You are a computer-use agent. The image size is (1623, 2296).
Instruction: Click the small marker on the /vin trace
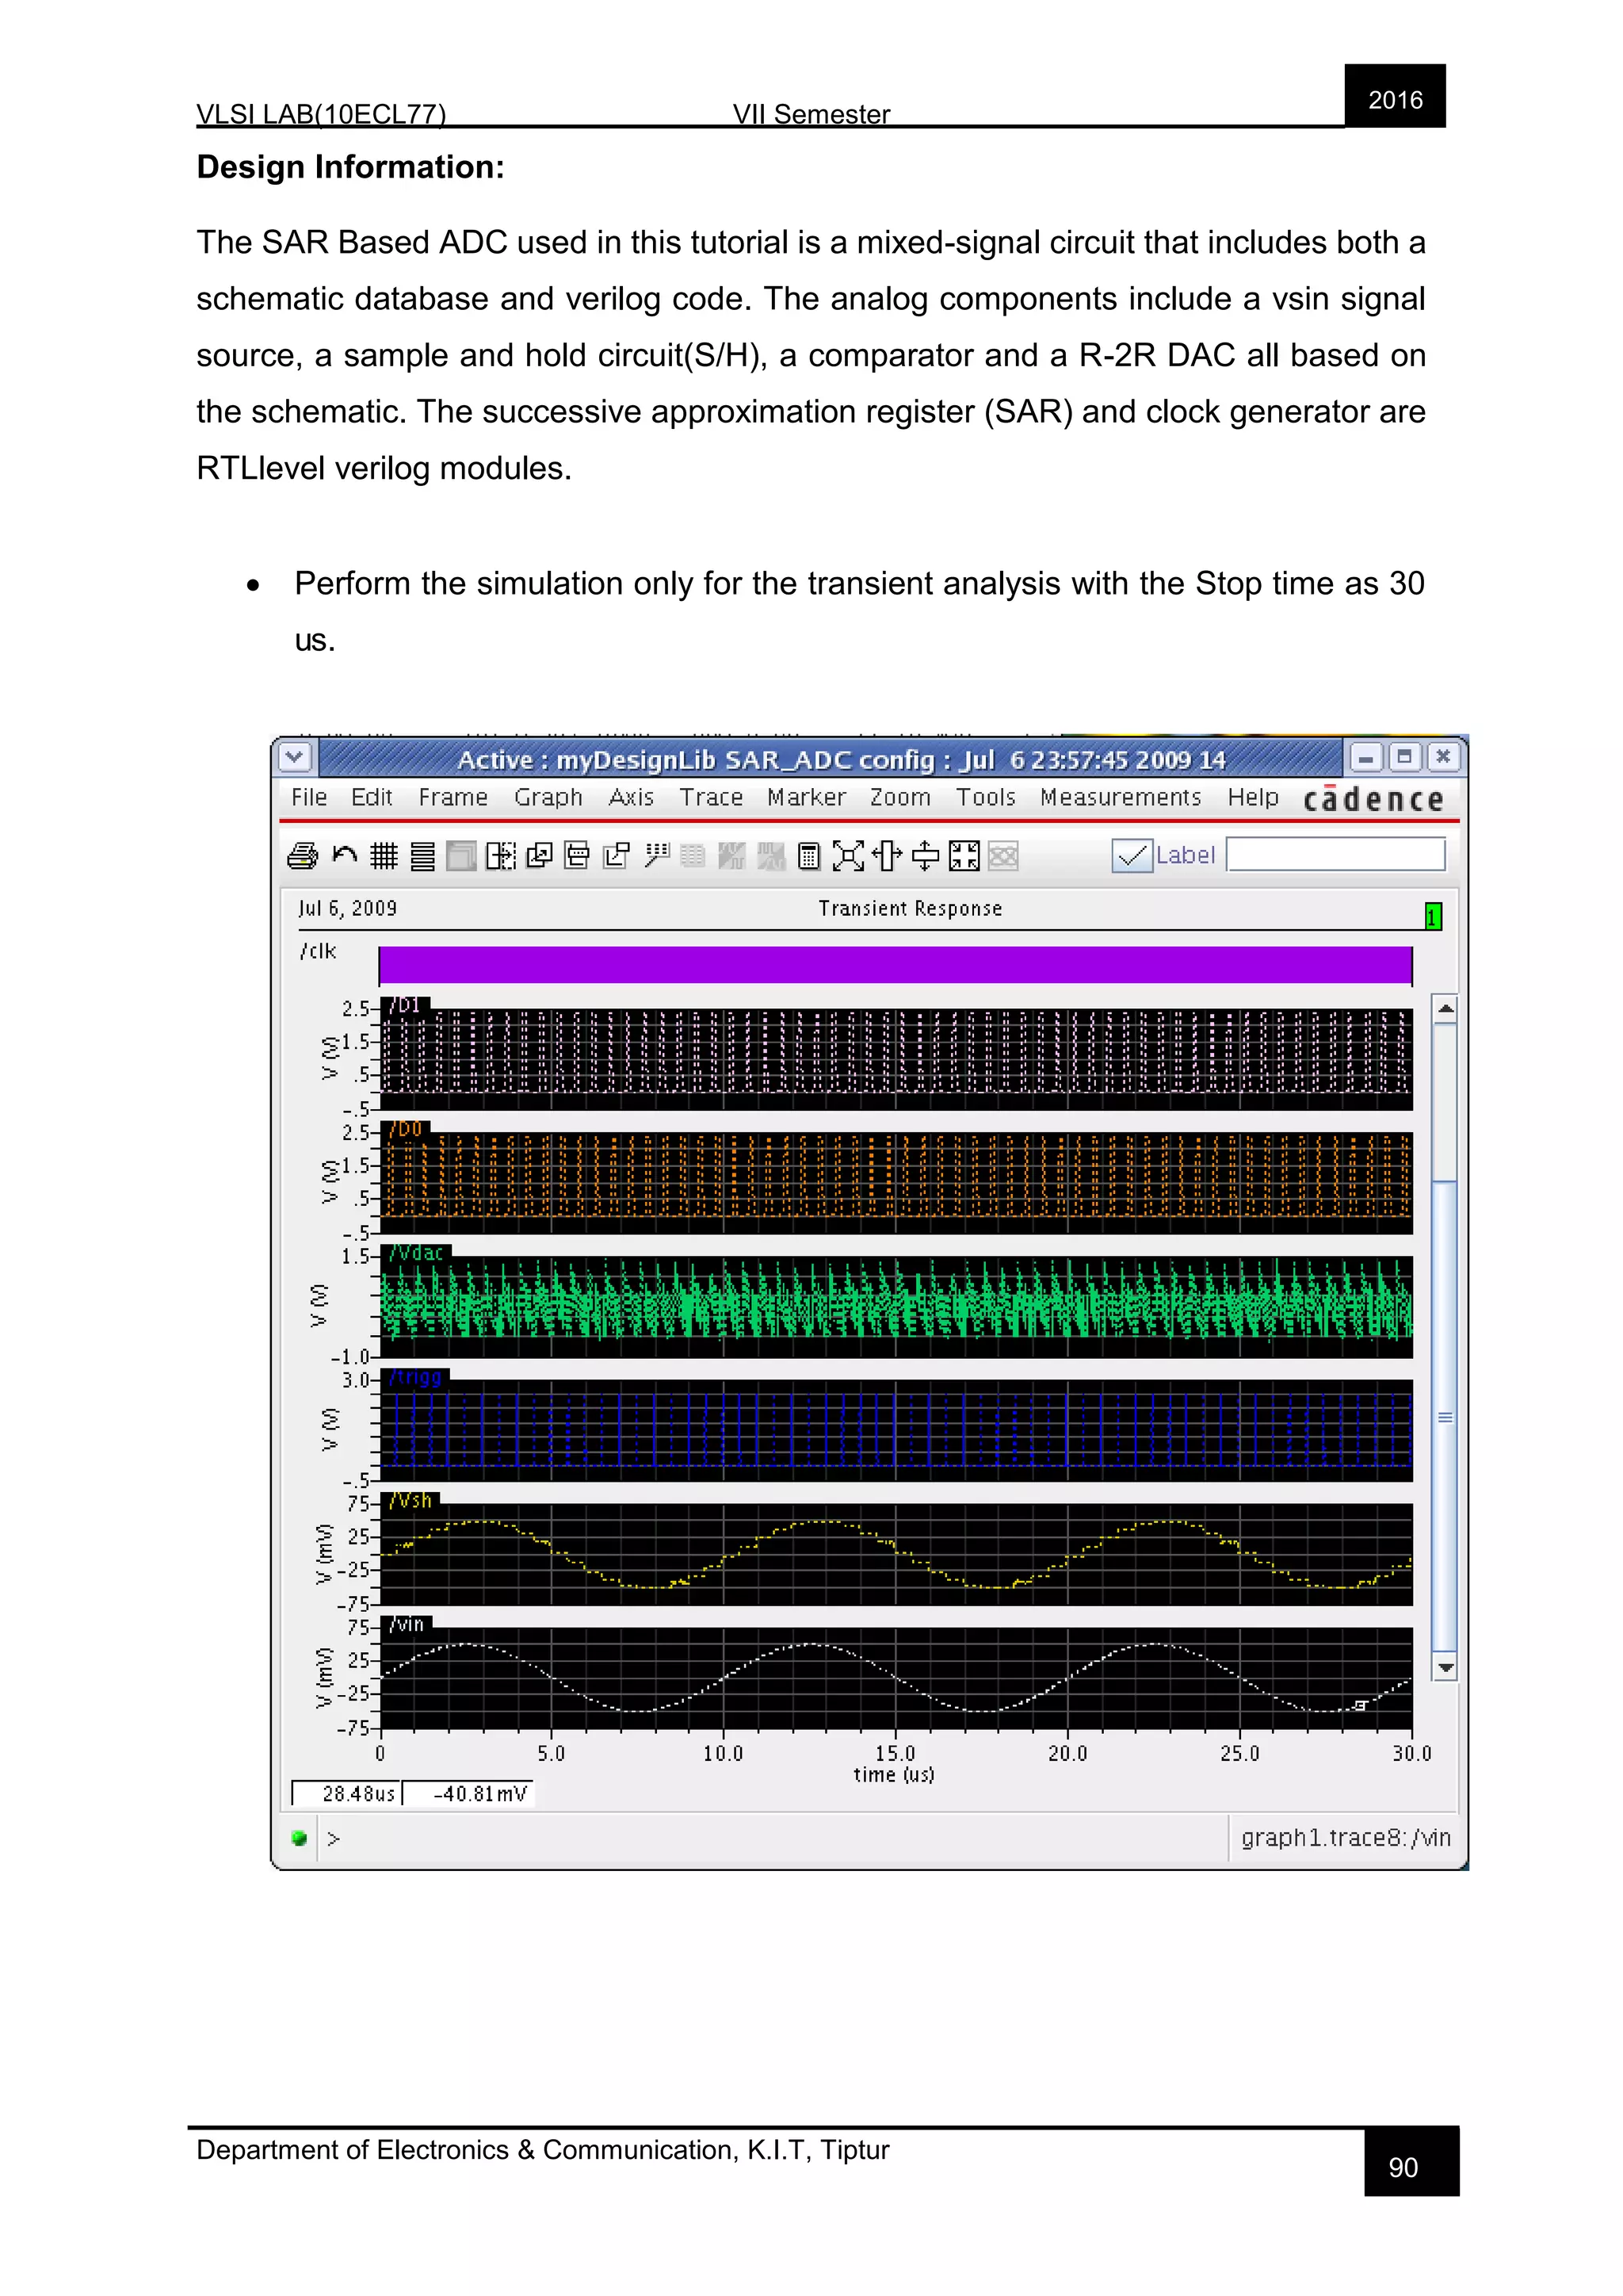click(1360, 1705)
